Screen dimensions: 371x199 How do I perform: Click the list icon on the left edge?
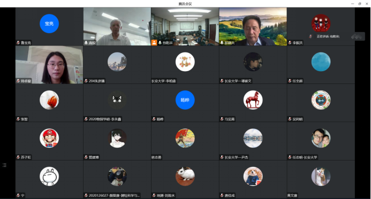(x=4, y=165)
